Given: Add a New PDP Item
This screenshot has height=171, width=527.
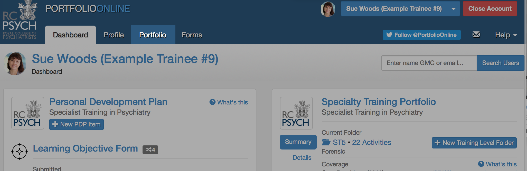Looking at the screenshot, I should pos(76,124).
